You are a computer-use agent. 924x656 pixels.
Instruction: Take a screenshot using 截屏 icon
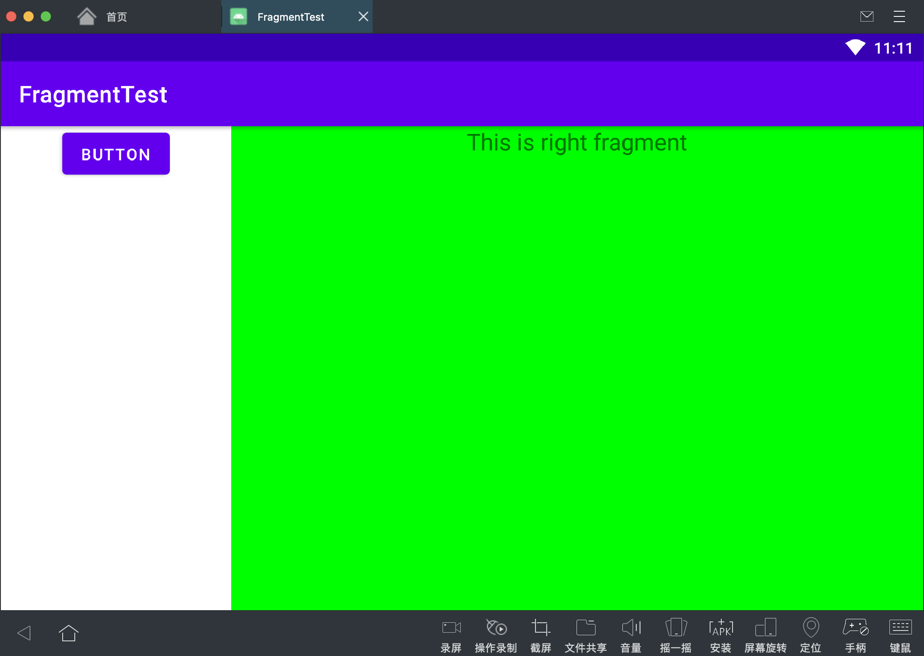[x=541, y=628]
